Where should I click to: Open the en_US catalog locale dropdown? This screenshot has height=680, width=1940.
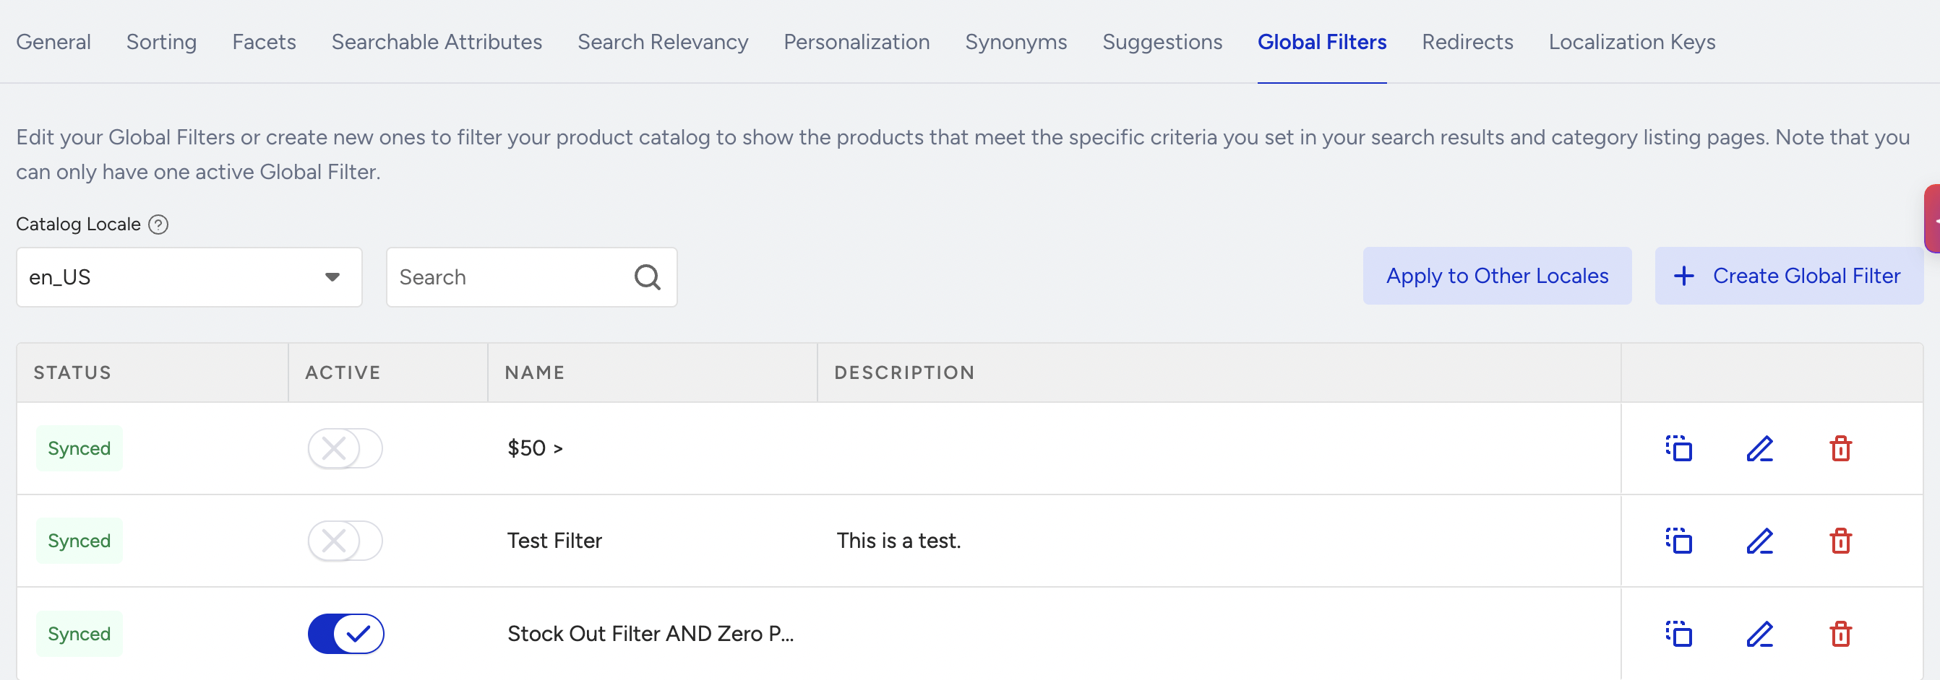pos(189,276)
